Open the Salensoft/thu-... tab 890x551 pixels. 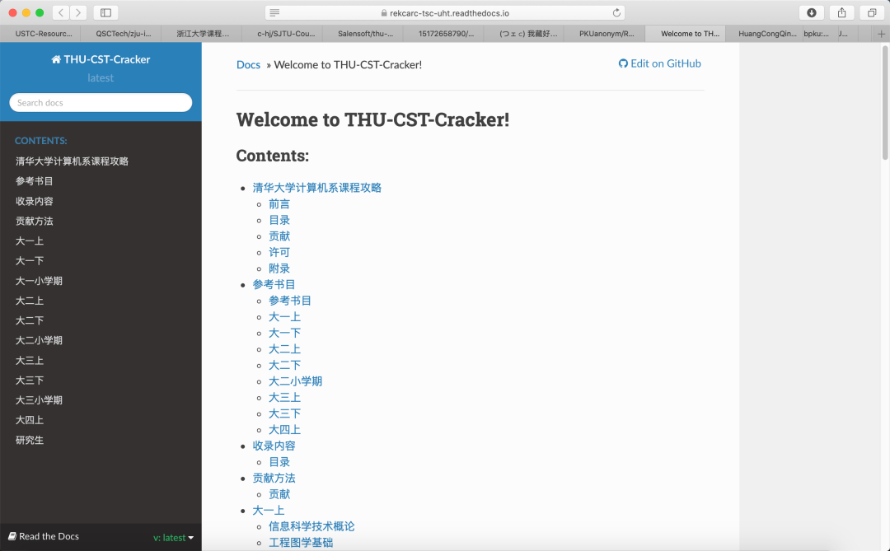[x=366, y=34]
